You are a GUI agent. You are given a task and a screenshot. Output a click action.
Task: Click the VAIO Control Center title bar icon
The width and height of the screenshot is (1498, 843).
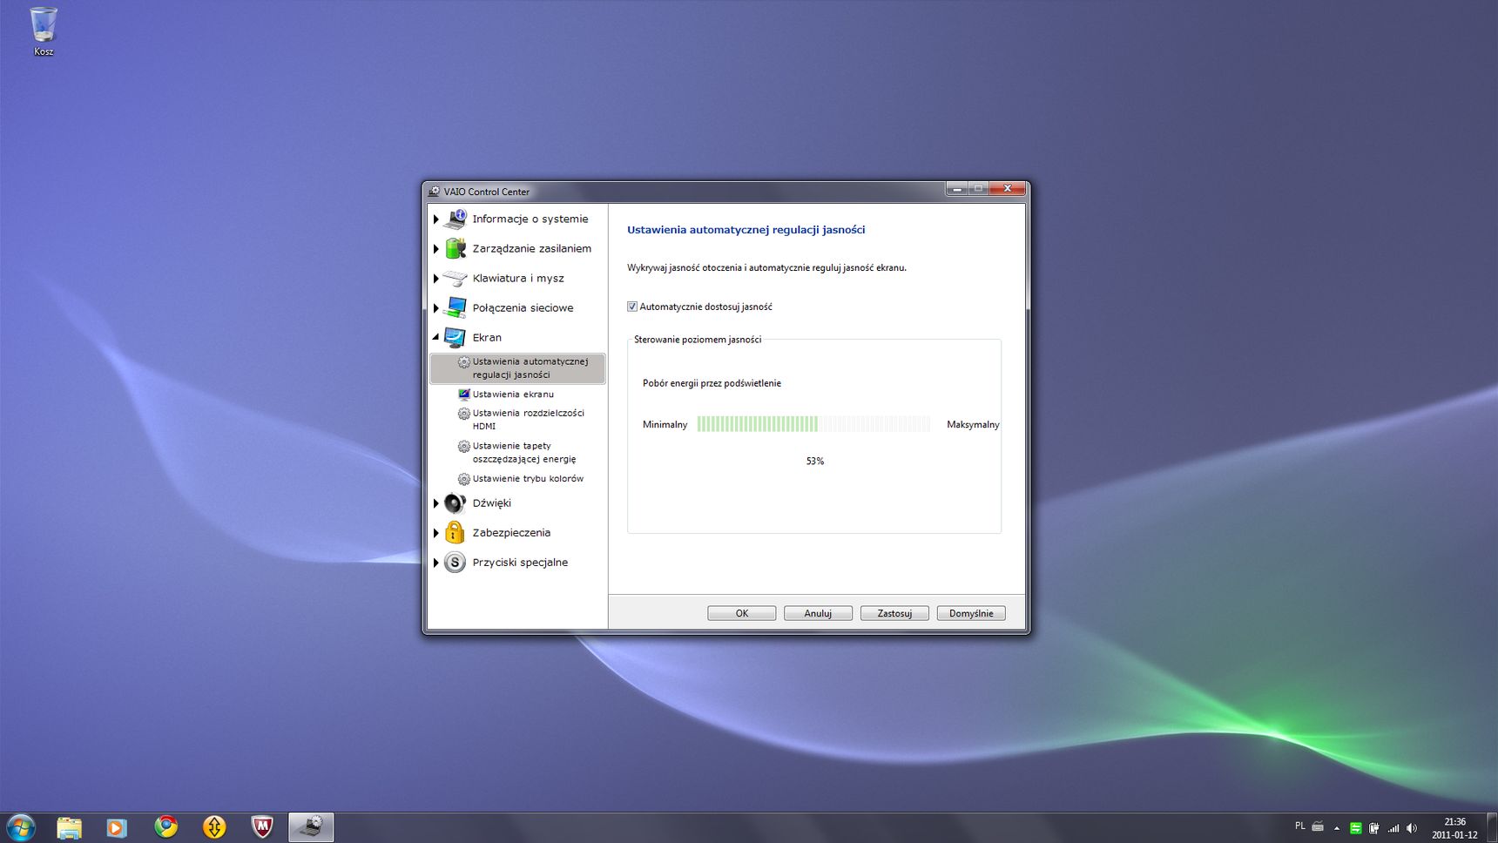434,192
